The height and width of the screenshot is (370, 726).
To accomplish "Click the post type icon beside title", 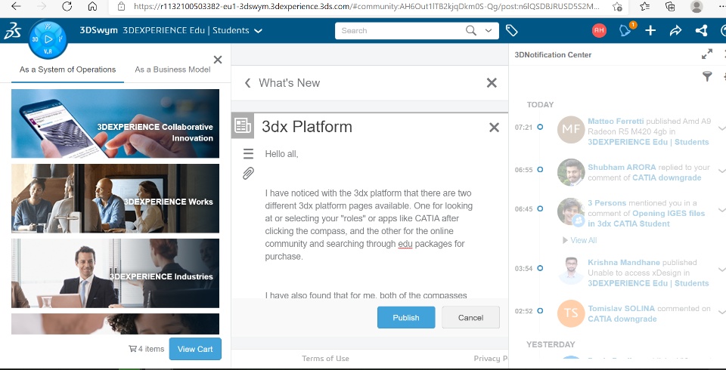I will pos(243,125).
